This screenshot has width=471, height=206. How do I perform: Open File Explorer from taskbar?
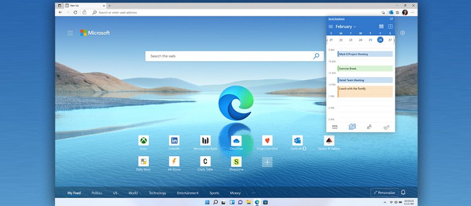click(248, 202)
